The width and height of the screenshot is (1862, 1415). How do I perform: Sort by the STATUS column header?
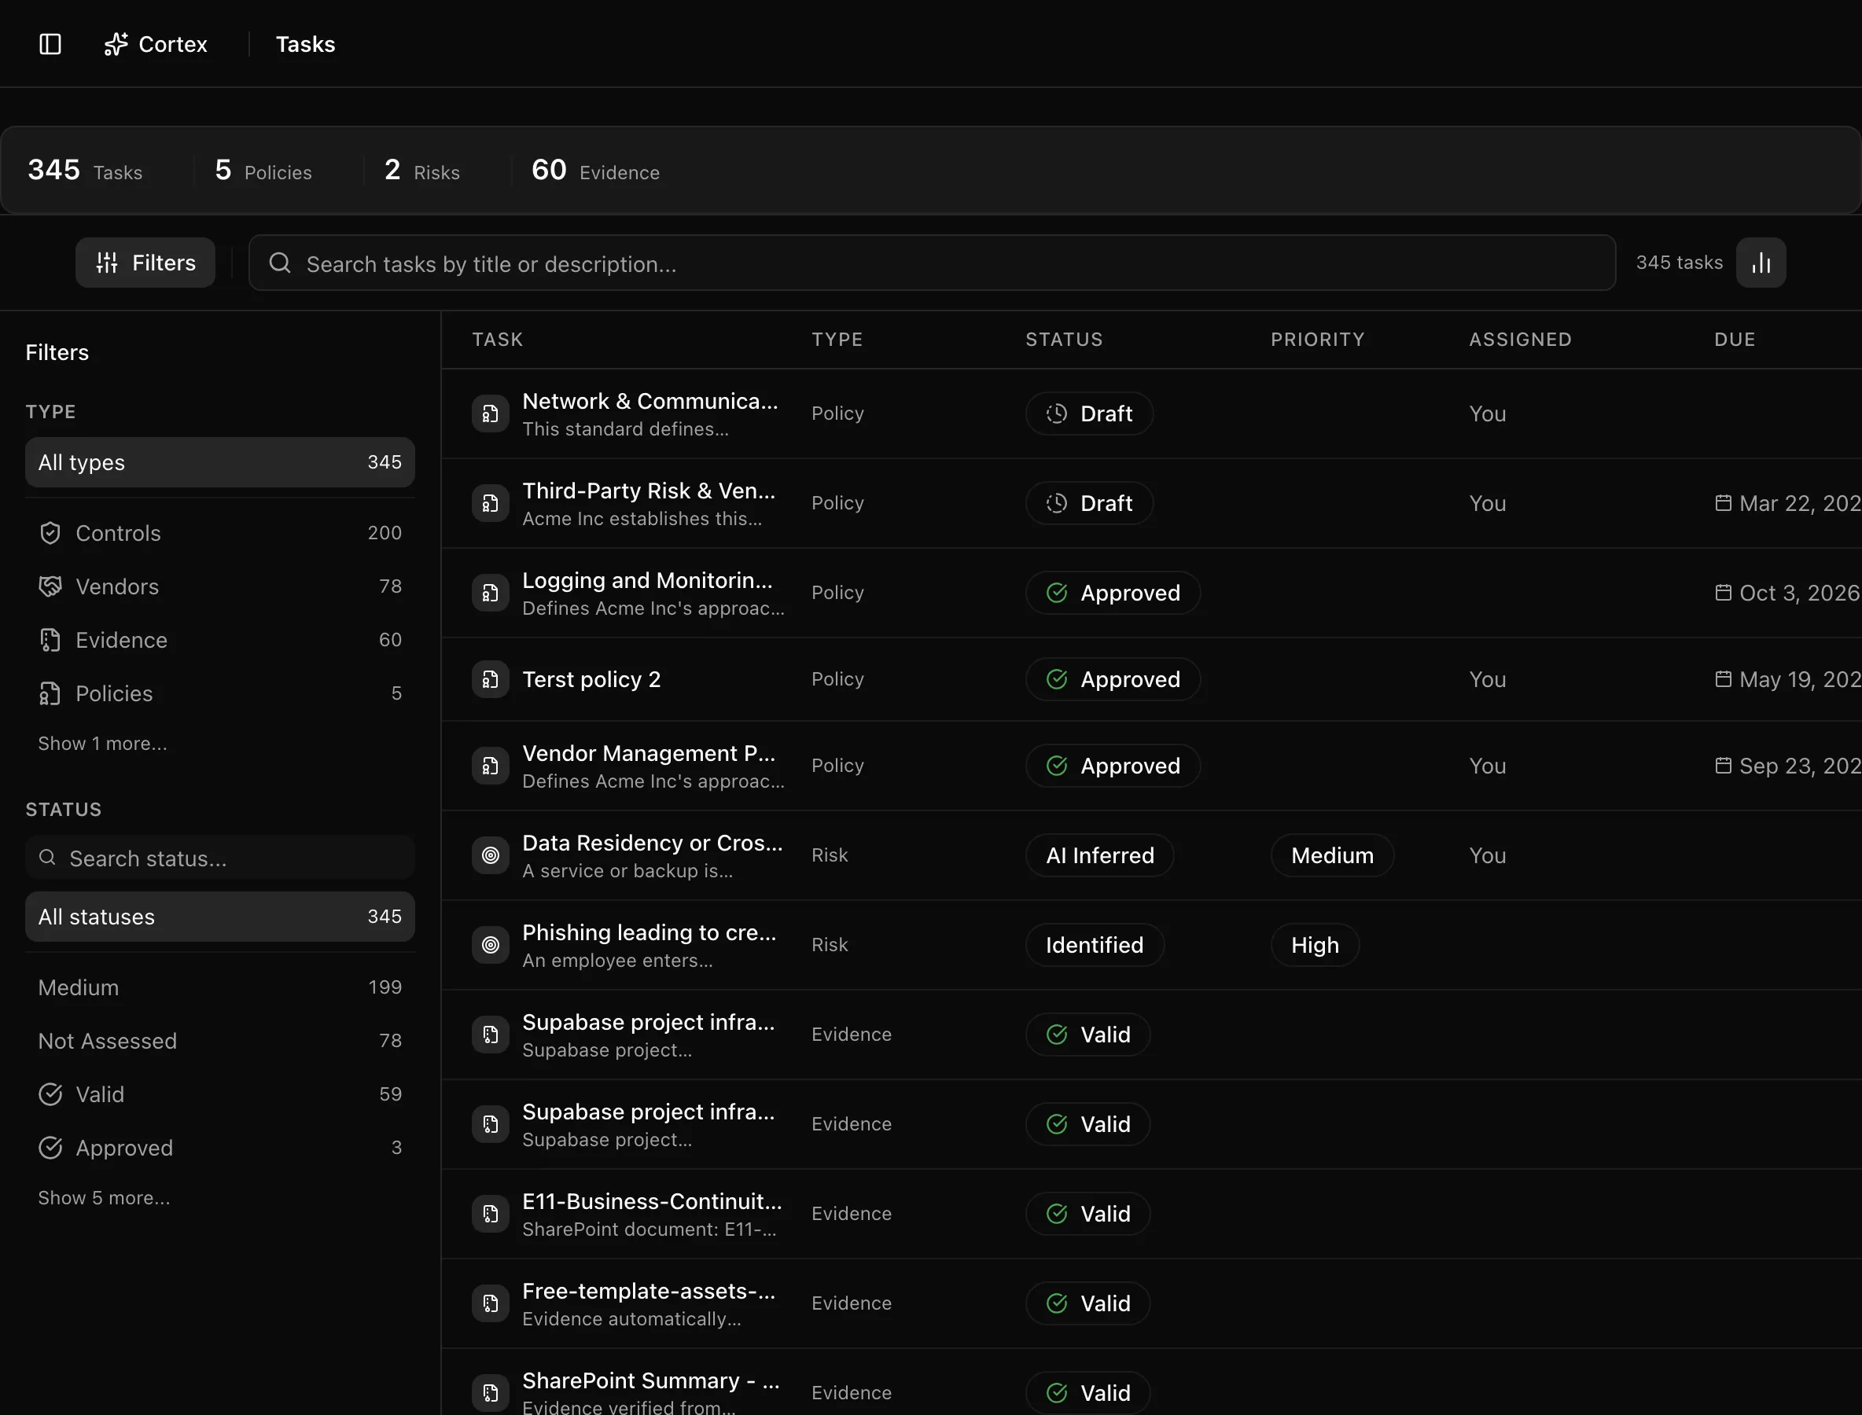(x=1063, y=340)
